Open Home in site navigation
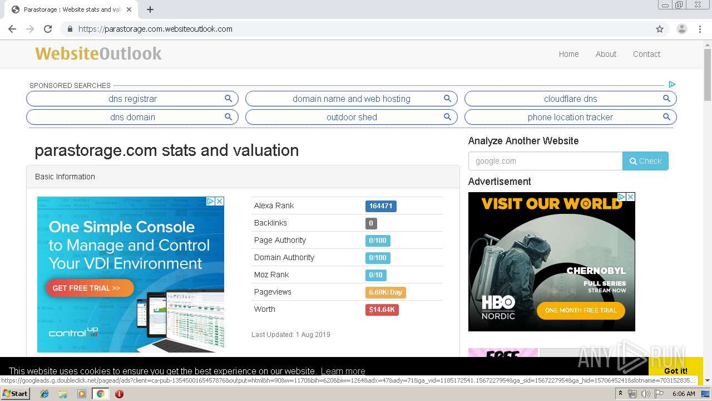Viewport: 712px width, 401px height. tap(568, 54)
